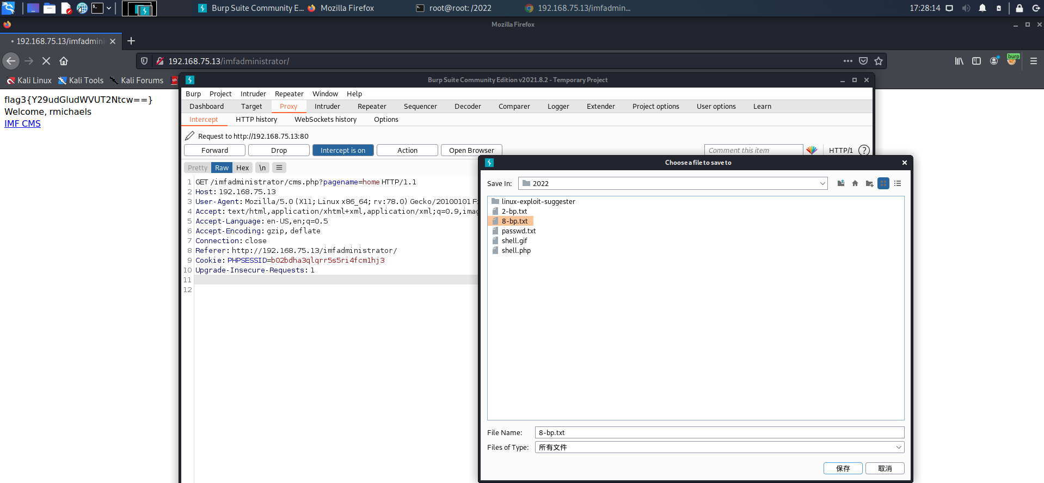
Task: Pick a highlight color for this item
Action: (x=812, y=150)
